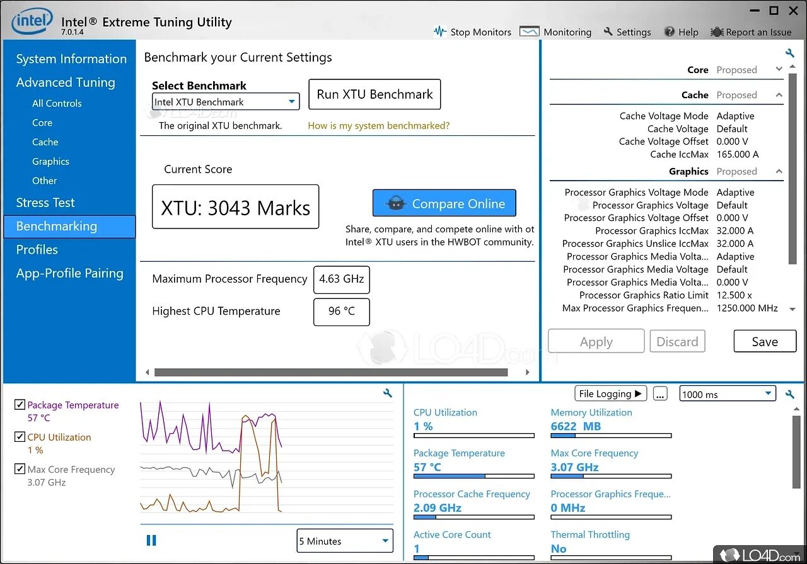807x564 pixels.
Task: Select Benchmarking in sidebar
Action: pyautogui.click(x=69, y=227)
